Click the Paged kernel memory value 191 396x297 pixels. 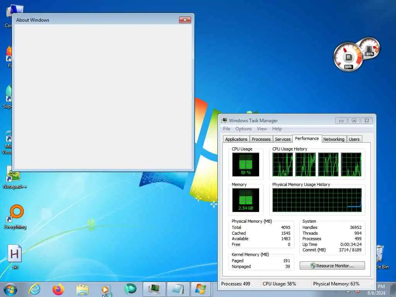pyautogui.click(x=287, y=261)
